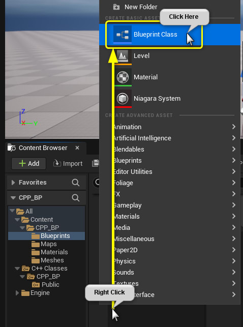Click the Blueprints folder icon

point(36,236)
